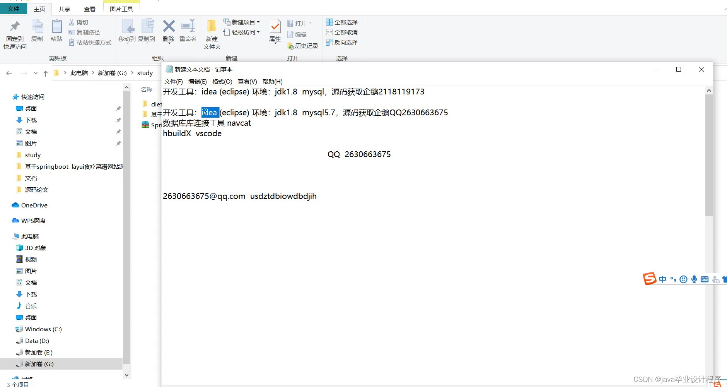Click Invert selection in Explorer ribbon

pos(342,43)
